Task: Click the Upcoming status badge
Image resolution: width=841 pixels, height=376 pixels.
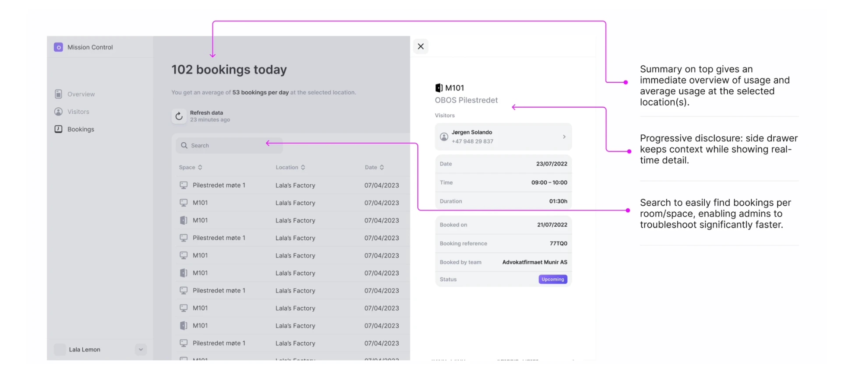Action: point(553,279)
